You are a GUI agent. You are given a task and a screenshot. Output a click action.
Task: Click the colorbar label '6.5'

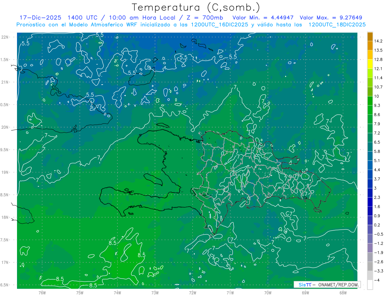[378, 142]
